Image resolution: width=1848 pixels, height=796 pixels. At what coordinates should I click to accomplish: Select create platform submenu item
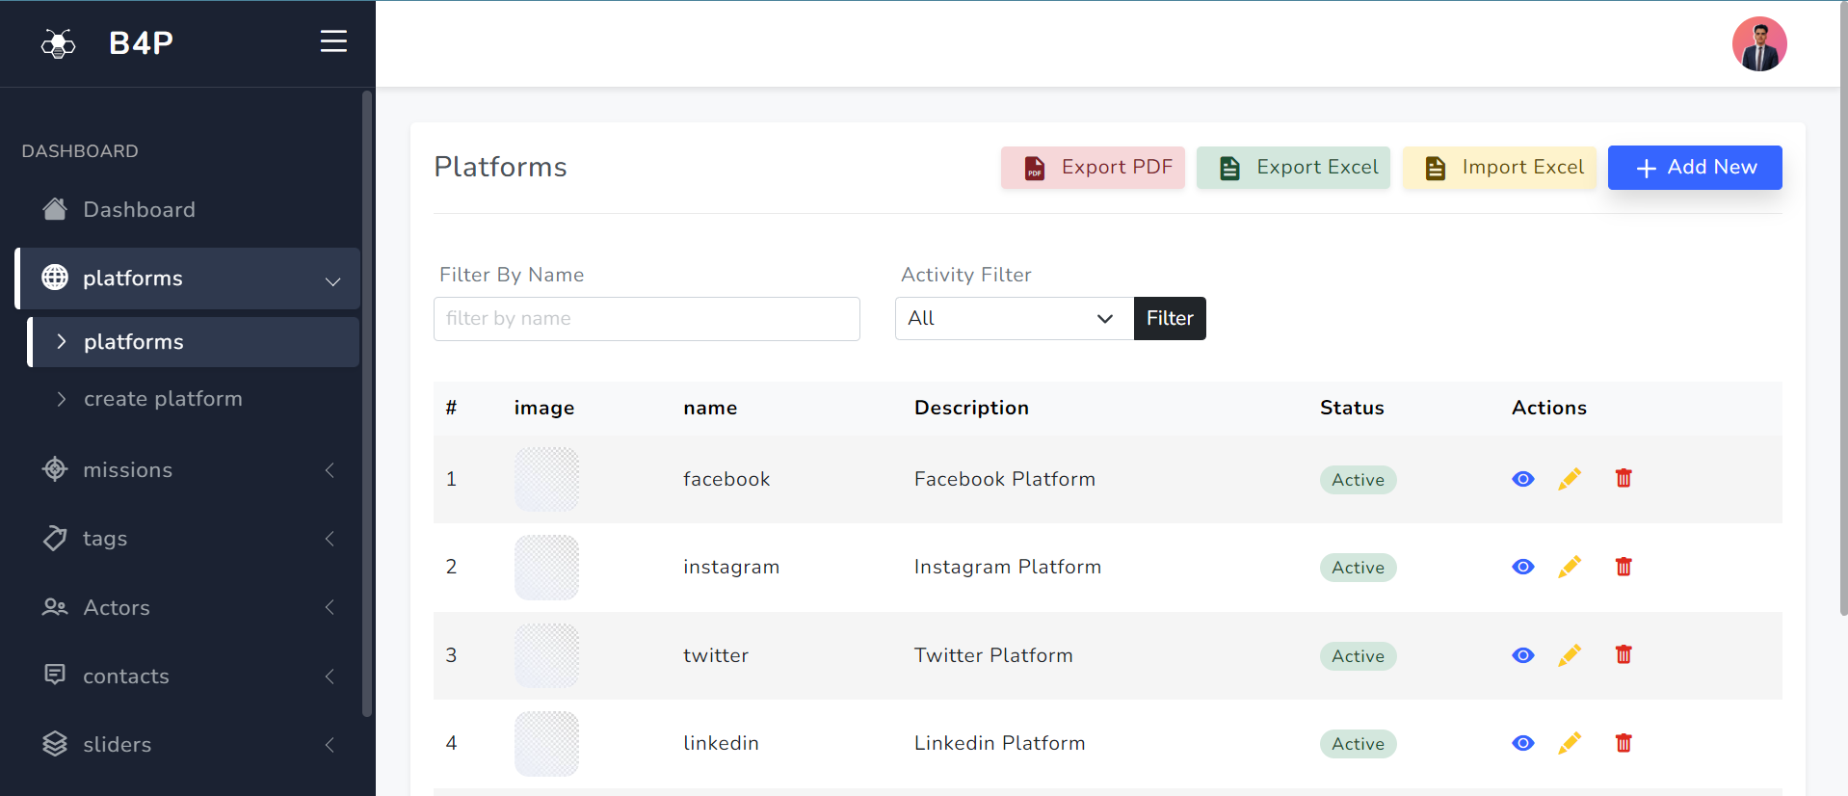[163, 399]
